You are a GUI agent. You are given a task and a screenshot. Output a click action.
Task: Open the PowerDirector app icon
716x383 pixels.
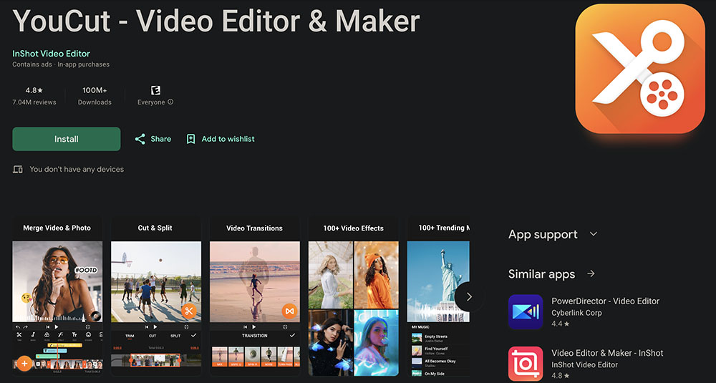point(526,312)
